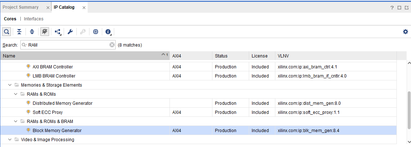Click the Expand All toolbar icon
The image size is (411, 147).
[x=32, y=32]
